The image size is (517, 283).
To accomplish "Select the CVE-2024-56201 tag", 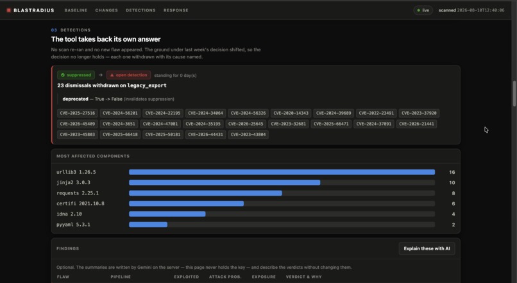I will (x=120, y=113).
